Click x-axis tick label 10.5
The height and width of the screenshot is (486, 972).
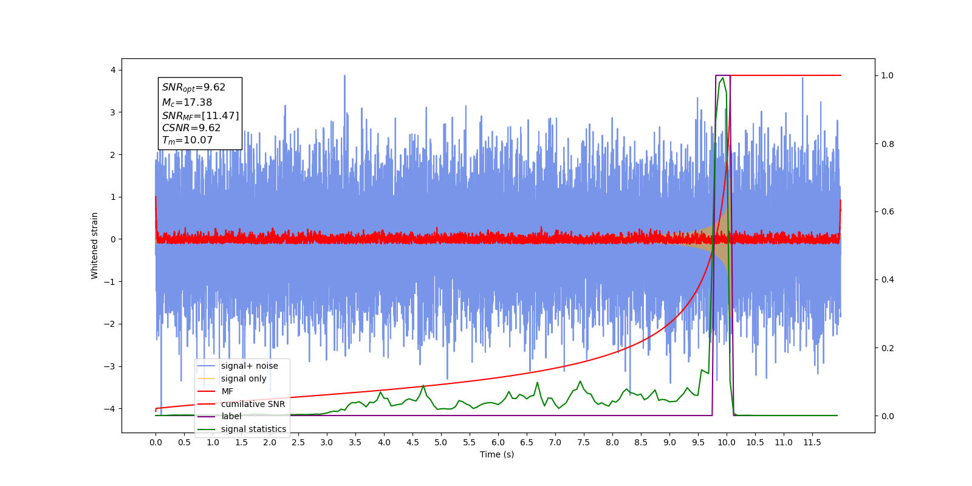tap(755, 442)
